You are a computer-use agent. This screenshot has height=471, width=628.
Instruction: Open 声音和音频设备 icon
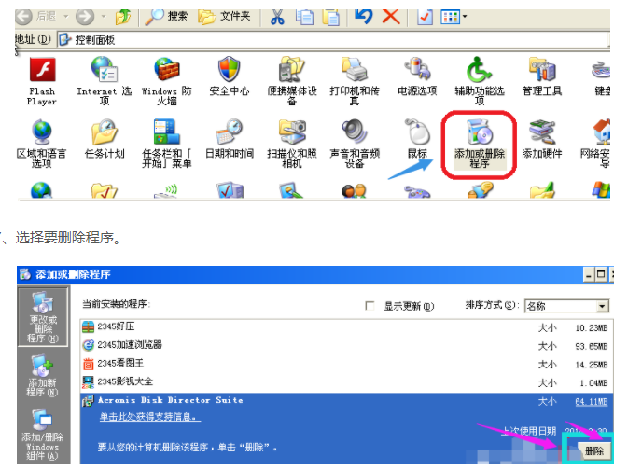click(x=354, y=134)
